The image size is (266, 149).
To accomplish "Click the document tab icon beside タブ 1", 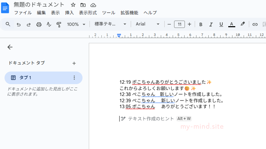I will coord(13,78).
